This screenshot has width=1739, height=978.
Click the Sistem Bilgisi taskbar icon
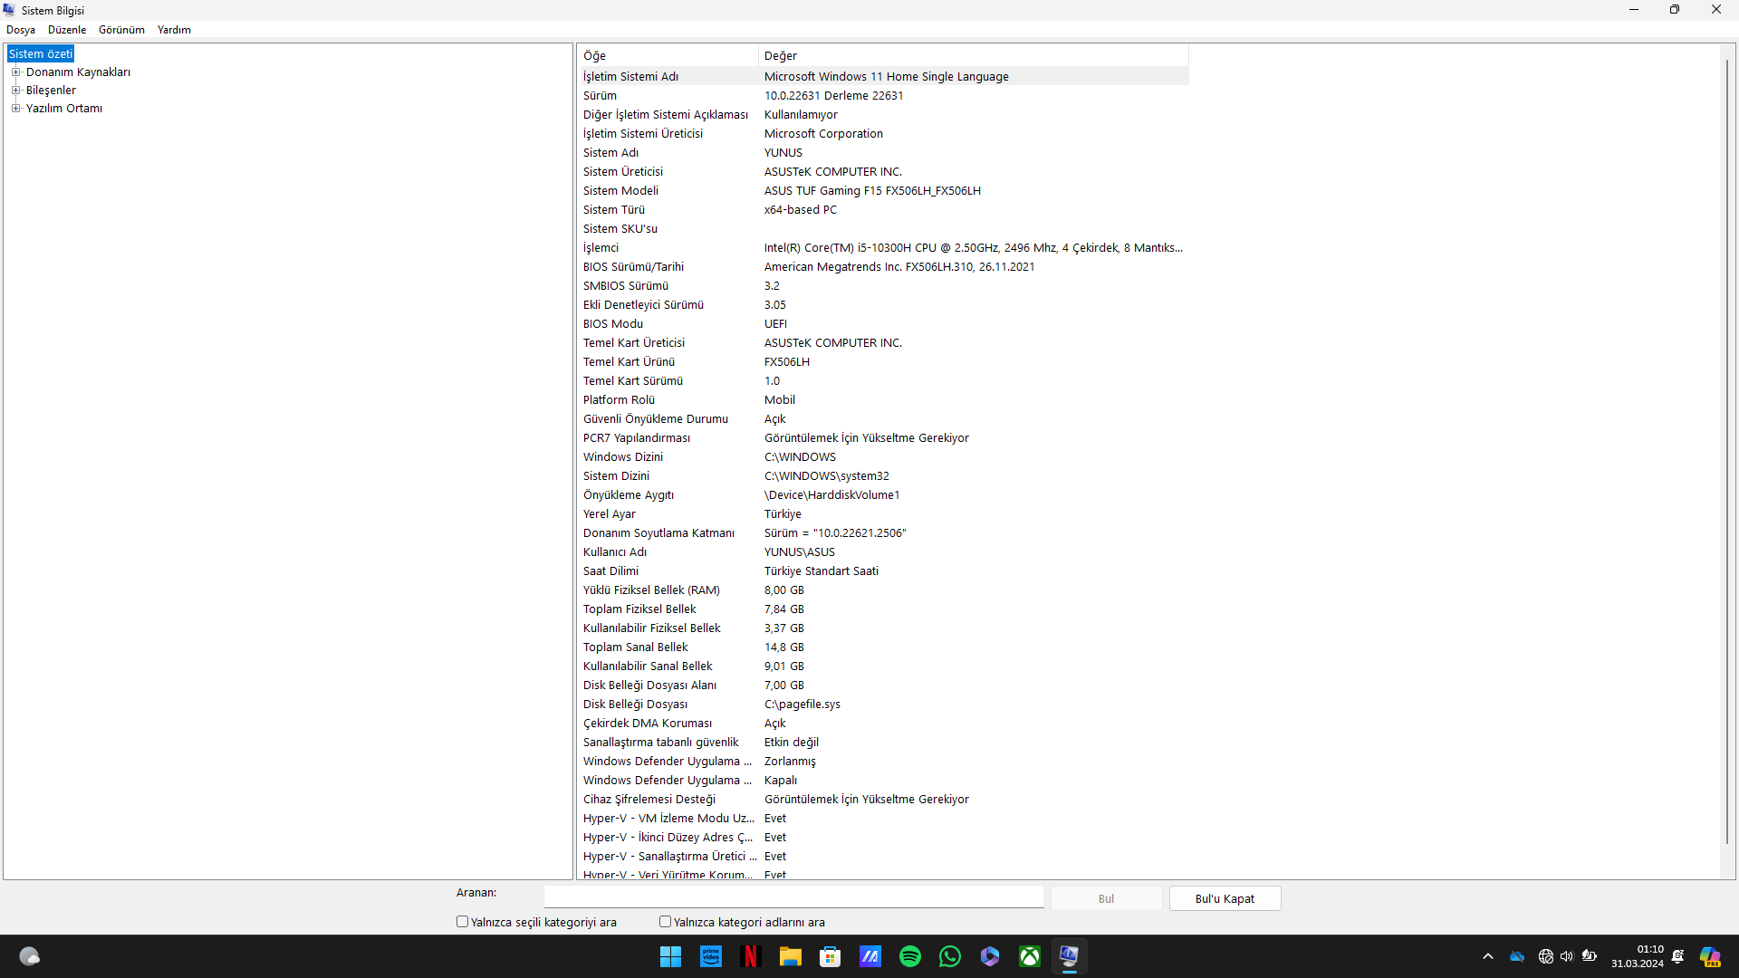click(x=1070, y=956)
